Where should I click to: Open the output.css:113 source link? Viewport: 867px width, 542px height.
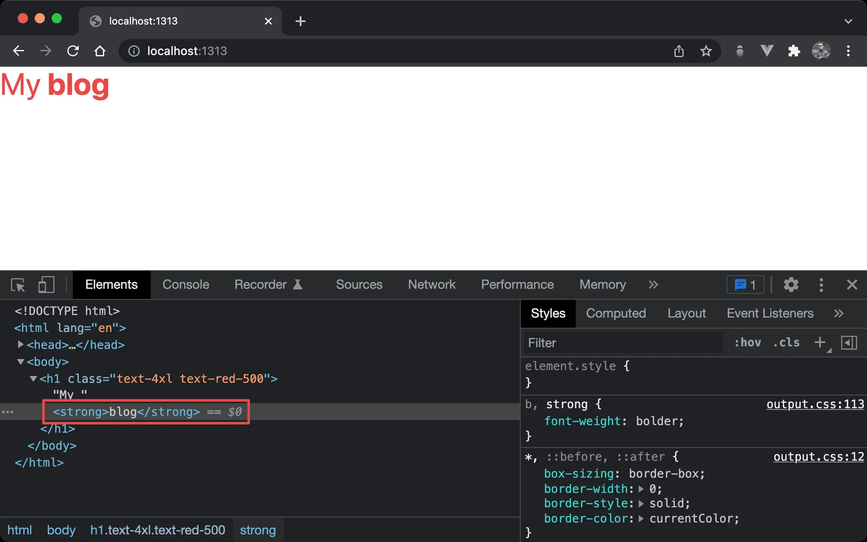tap(815, 404)
